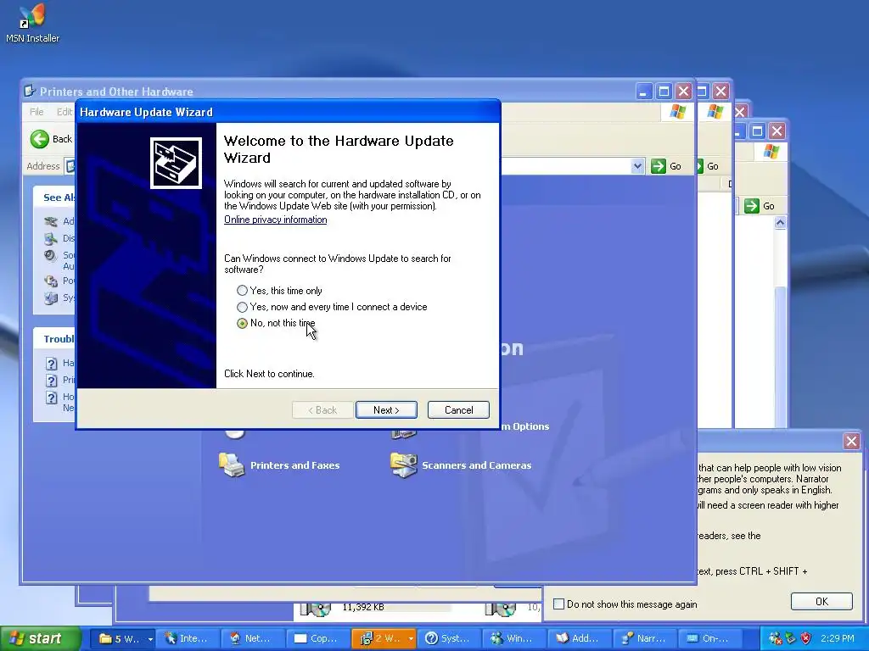Click the System icon under See Also
The image size is (869, 651).
point(51,298)
